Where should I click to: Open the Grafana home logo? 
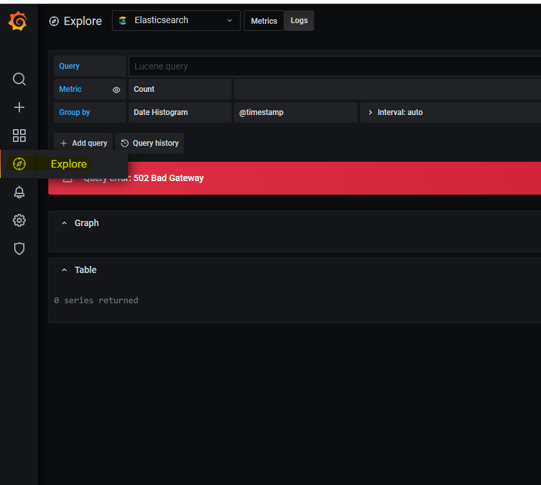(17, 21)
